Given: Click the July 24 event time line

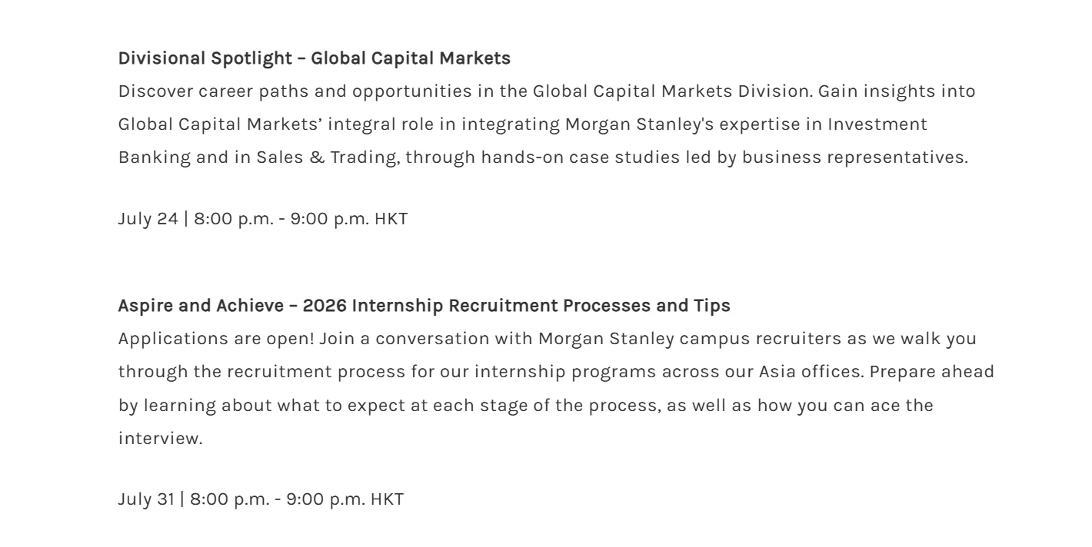Looking at the screenshot, I should pyautogui.click(x=263, y=218).
